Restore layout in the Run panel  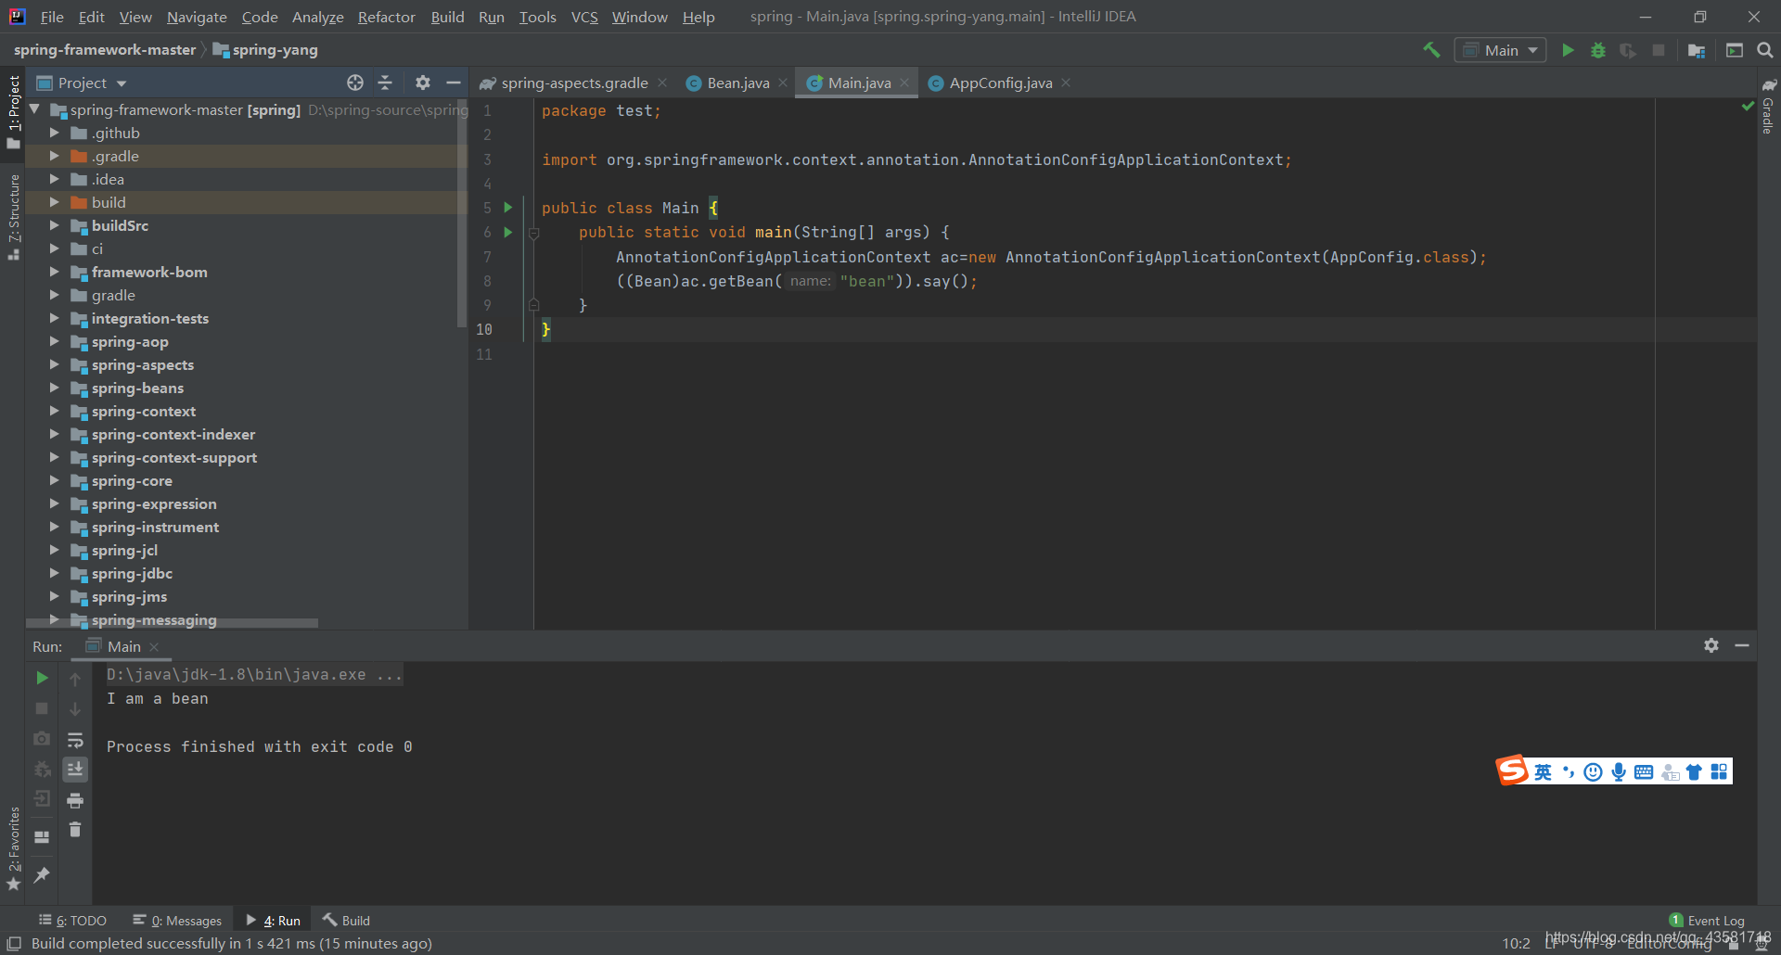click(42, 836)
